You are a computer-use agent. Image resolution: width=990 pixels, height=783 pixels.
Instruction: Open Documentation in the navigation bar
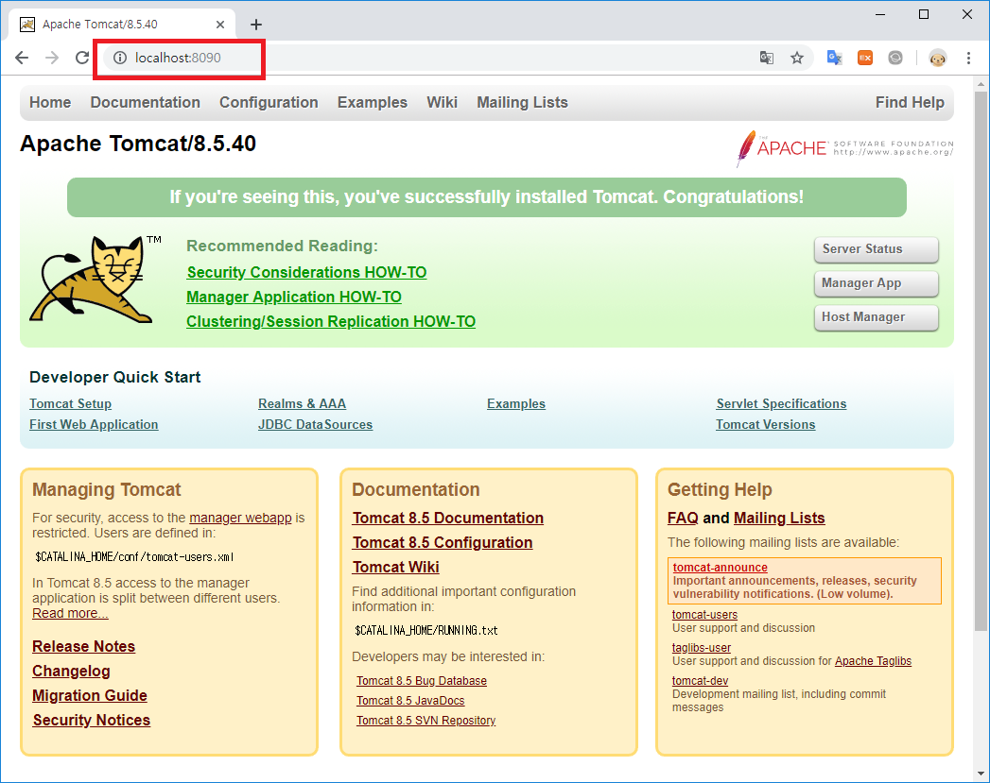pyautogui.click(x=146, y=102)
